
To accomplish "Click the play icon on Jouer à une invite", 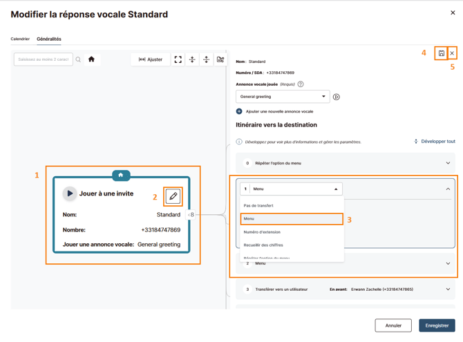I will pos(70,193).
